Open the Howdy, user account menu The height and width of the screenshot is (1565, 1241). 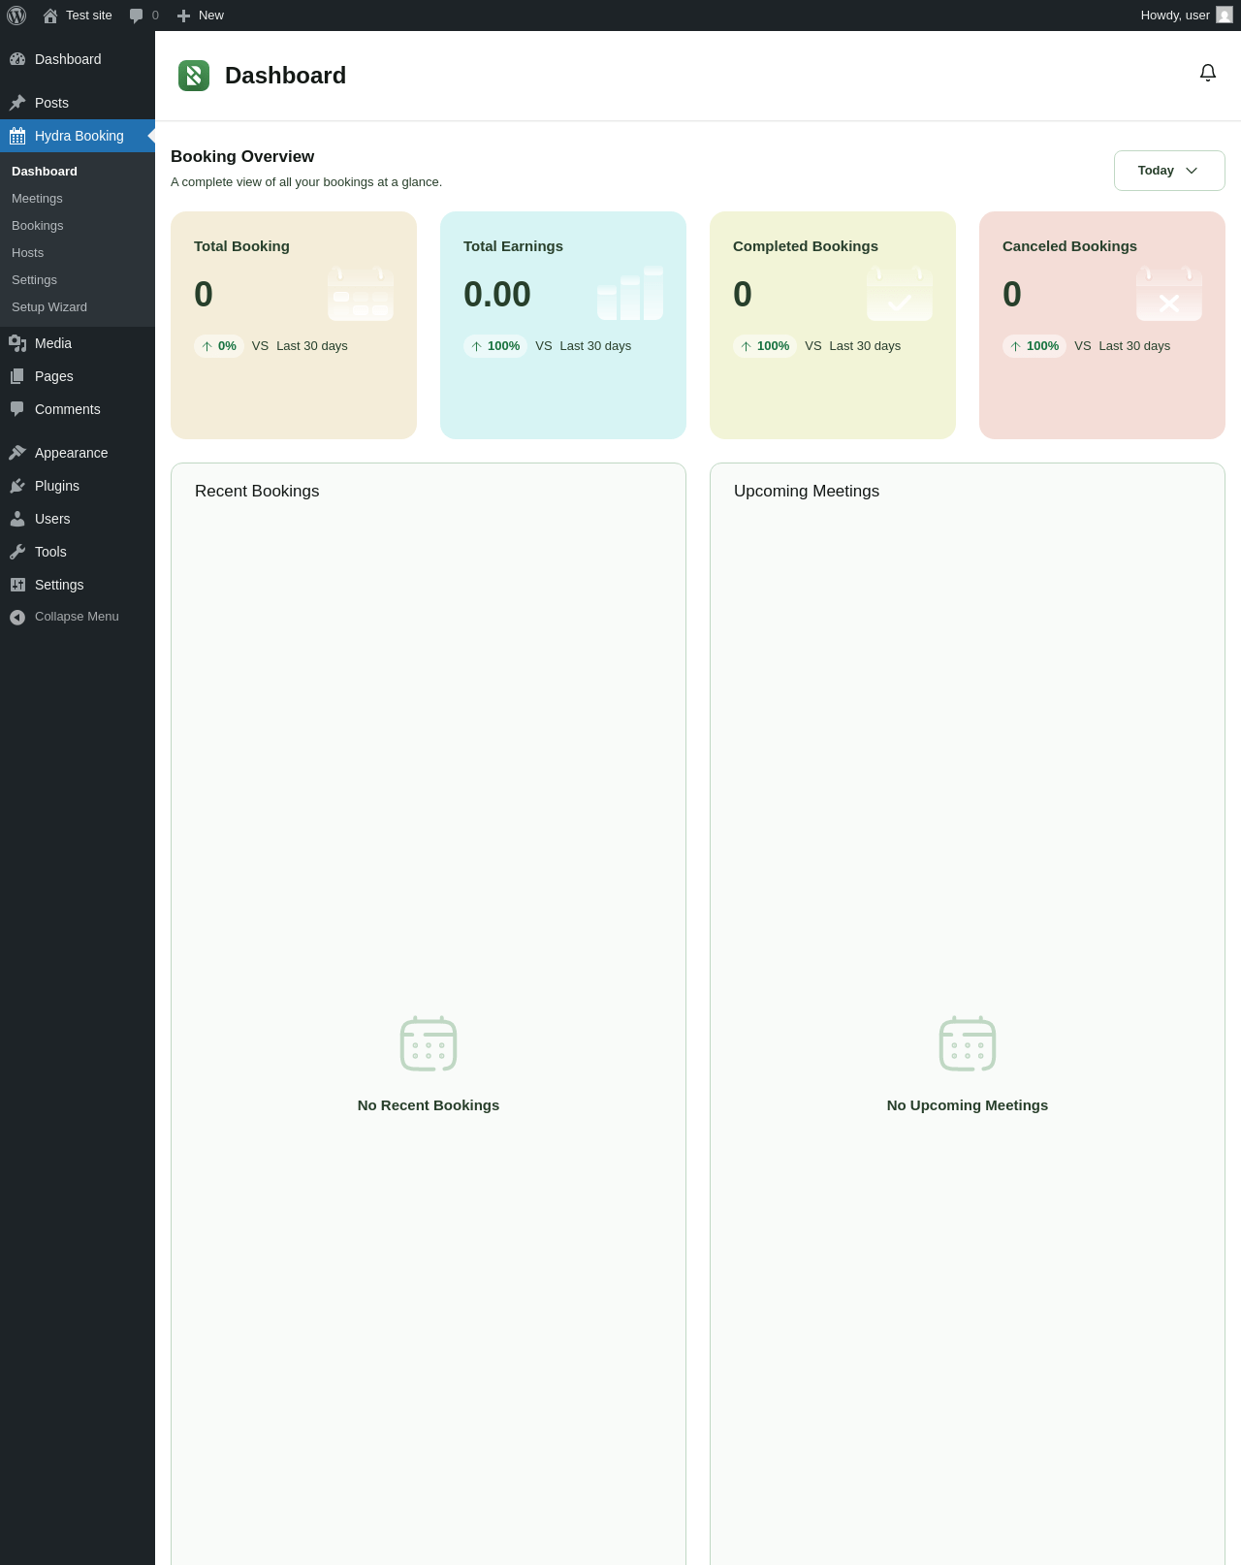click(1185, 16)
